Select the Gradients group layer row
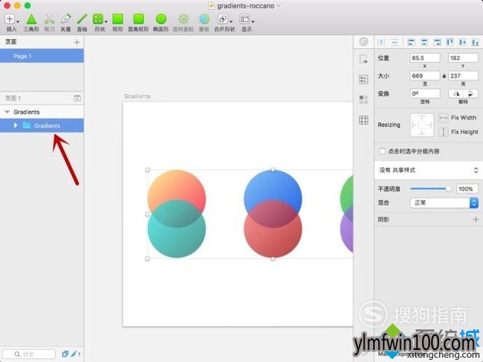This screenshot has width=483, height=362. pyautogui.click(x=42, y=125)
